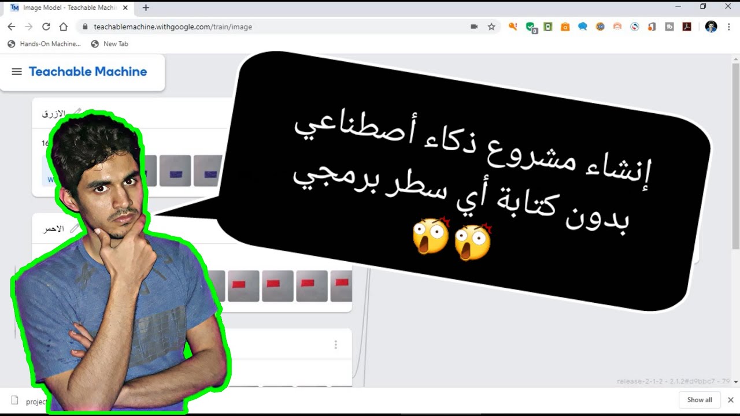Open the Chrome three-dot menu
This screenshot has height=416, width=740.
click(729, 27)
